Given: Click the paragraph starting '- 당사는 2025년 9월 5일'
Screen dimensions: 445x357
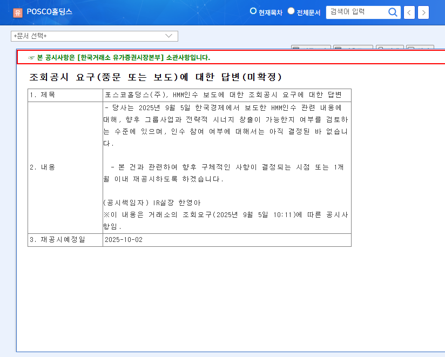Looking at the screenshot, I should 226,125.
